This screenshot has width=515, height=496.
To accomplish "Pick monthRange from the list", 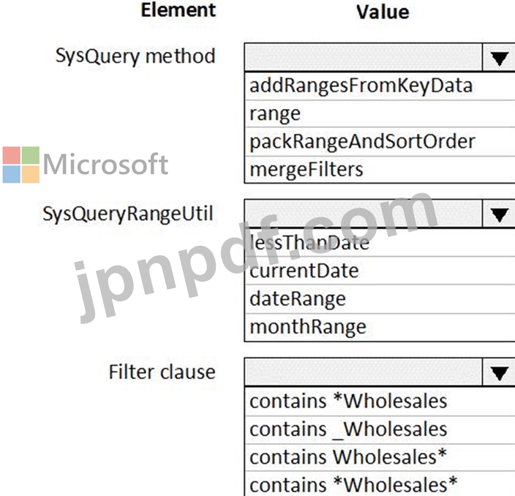I will point(308,326).
